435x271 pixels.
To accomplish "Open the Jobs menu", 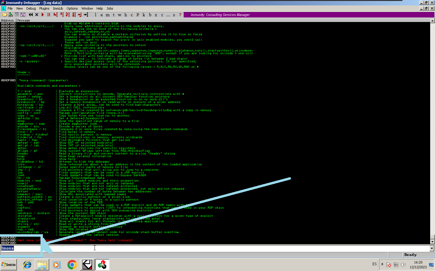I will tap(110, 8).
